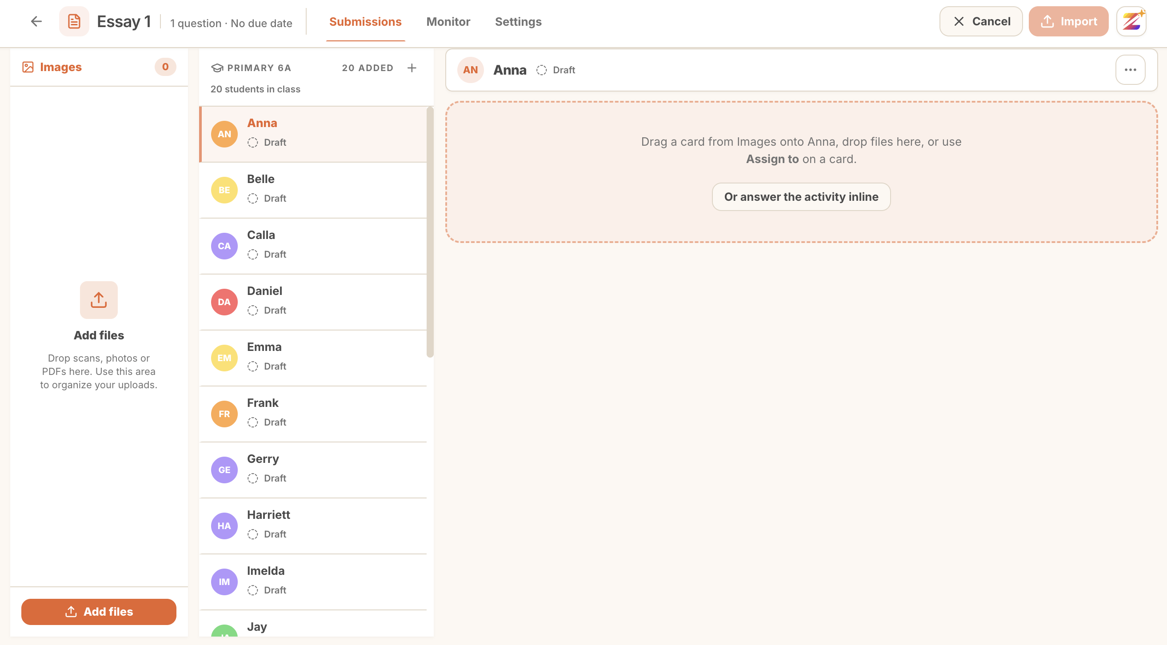Open the three-dots menu for Anna
The image size is (1167, 645).
1130,70
